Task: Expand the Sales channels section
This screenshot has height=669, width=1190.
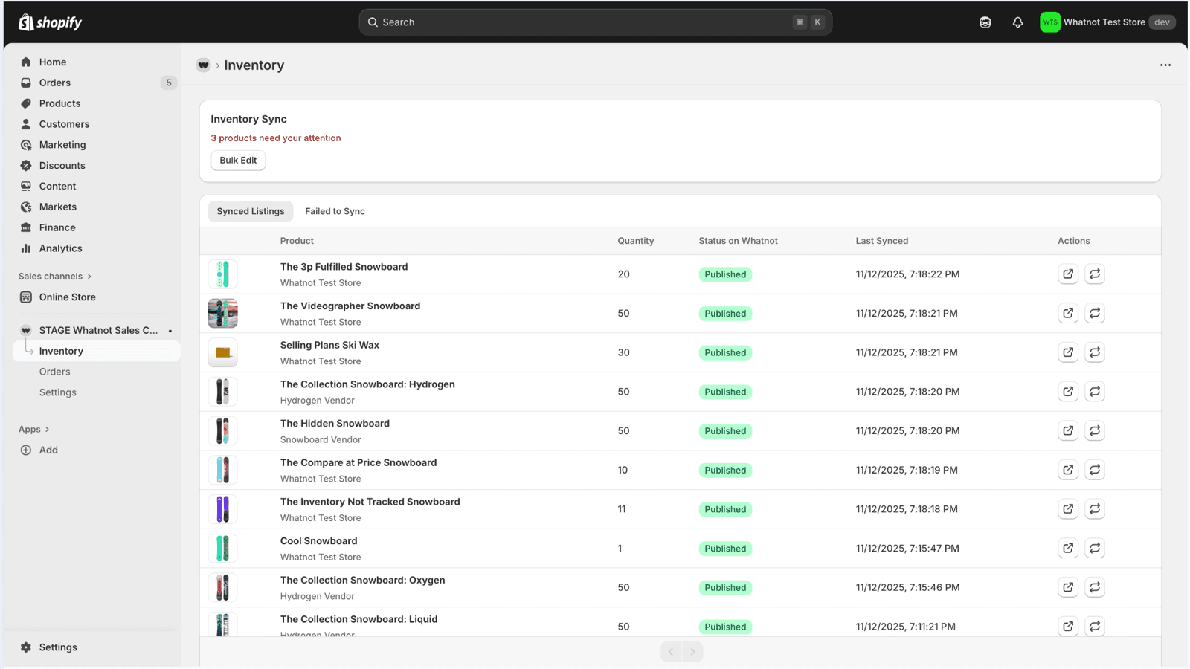Action: click(x=55, y=277)
